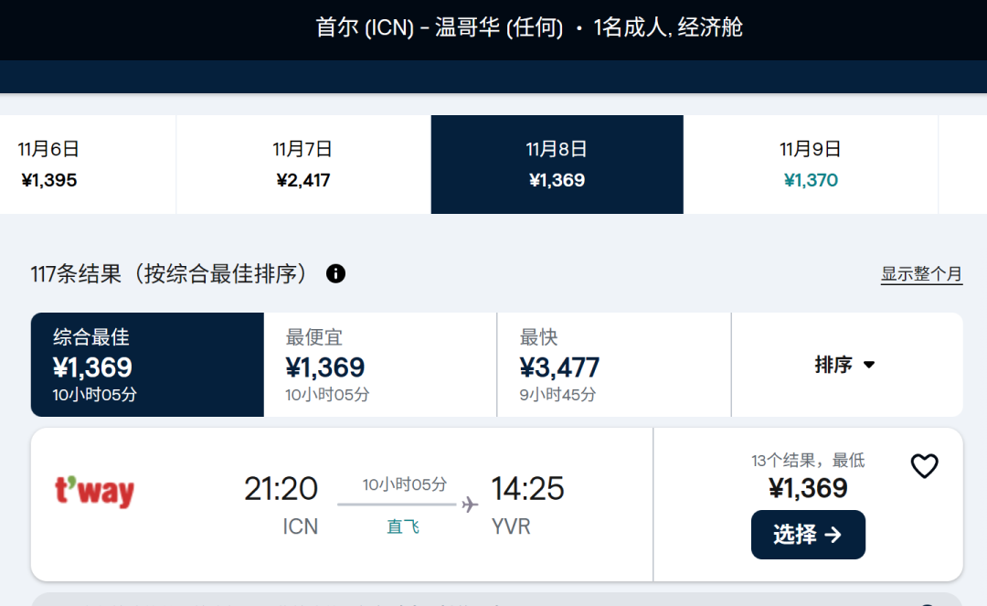
Task: Select the 11月6日 date tab
Action: click(49, 165)
